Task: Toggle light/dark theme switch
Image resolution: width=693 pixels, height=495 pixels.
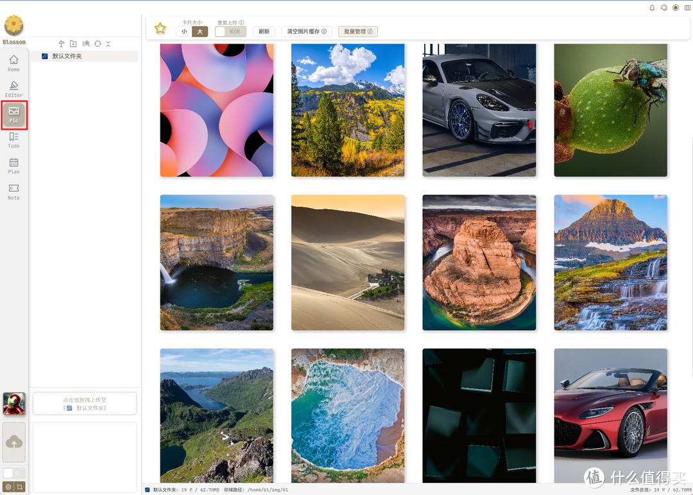Action: (x=13, y=473)
